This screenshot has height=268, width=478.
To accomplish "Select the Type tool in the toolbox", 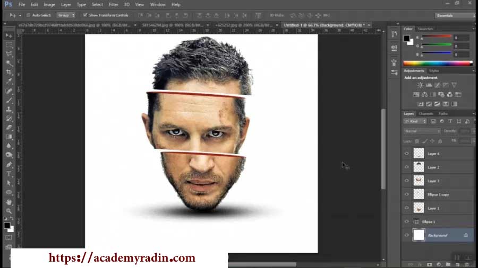I will click(x=9, y=174).
